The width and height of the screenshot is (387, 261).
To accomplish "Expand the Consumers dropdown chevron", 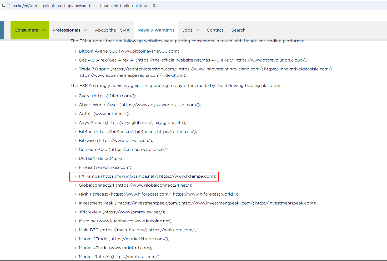I will point(43,30).
